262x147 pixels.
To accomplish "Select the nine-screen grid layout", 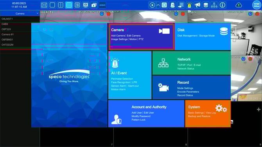I will click(69, 5).
